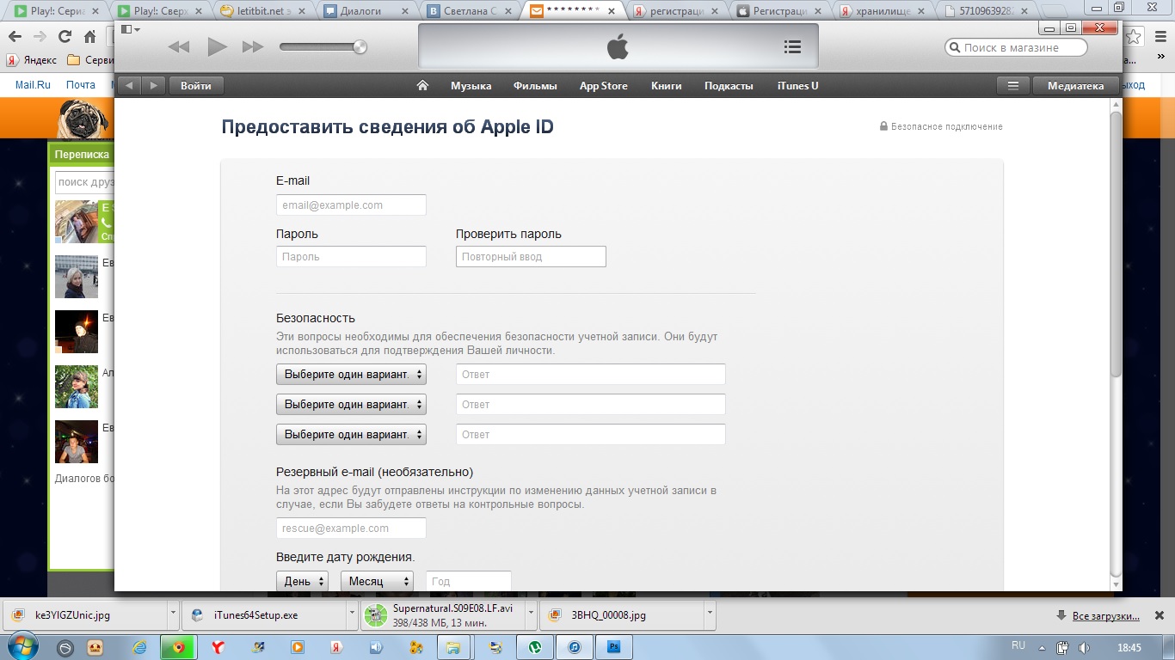This screenshot has height=660, width=1175.
Task: Focus second security Ответ field
Action: (x=591, y=404)
